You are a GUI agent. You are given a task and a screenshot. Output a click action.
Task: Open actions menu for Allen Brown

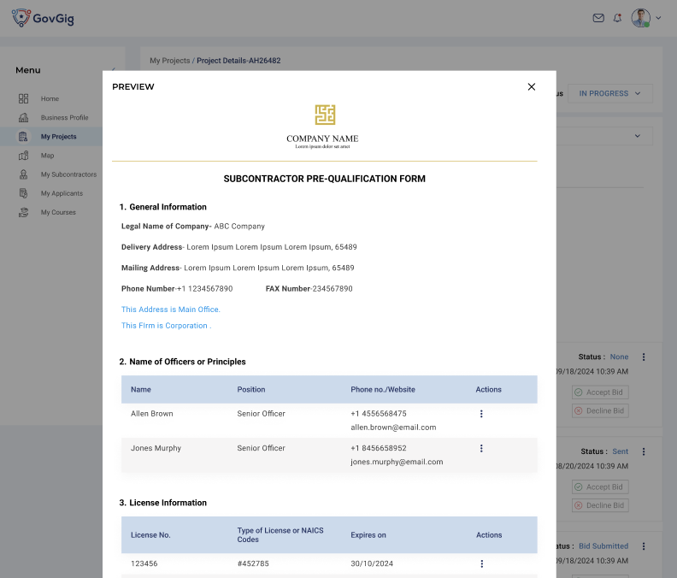481,414
